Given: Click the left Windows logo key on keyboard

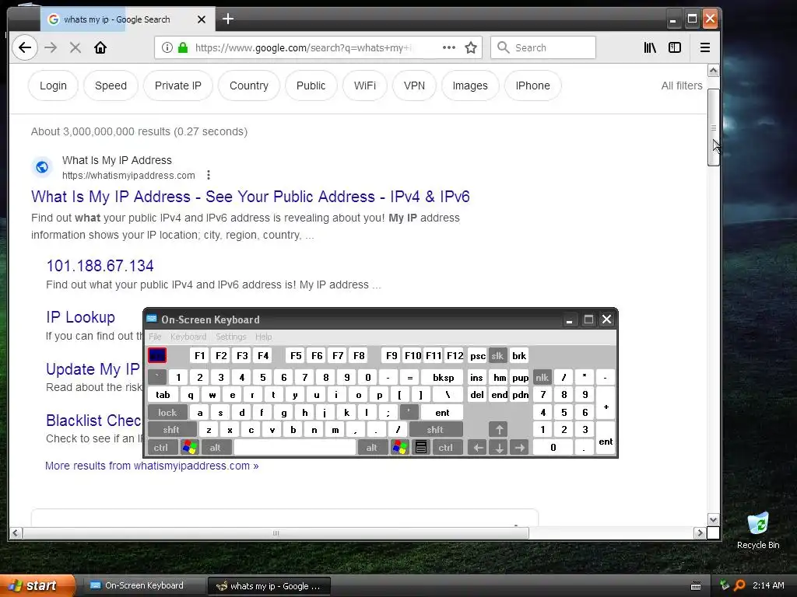Looking at the screenshot, I should click(x=190, y=447).
